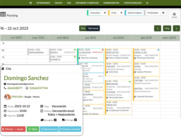181x137 pixels.
Task: Click the plus button next to Citas
Action: point(121,13)
